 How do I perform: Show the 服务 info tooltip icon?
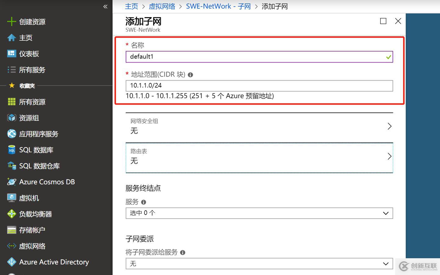click(144, 202)
